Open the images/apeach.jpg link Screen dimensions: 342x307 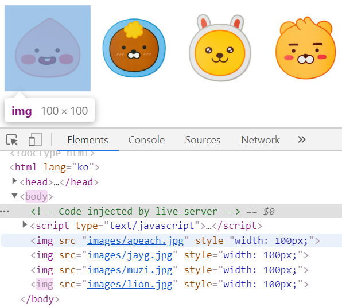[x=135, y=240]
